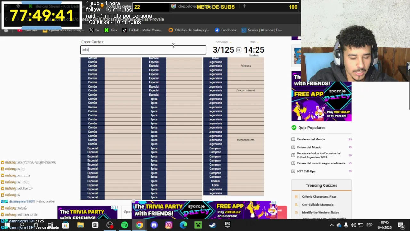410x231 pixels.
Task: Open Task View on taskbar
Action: [50, 225]
